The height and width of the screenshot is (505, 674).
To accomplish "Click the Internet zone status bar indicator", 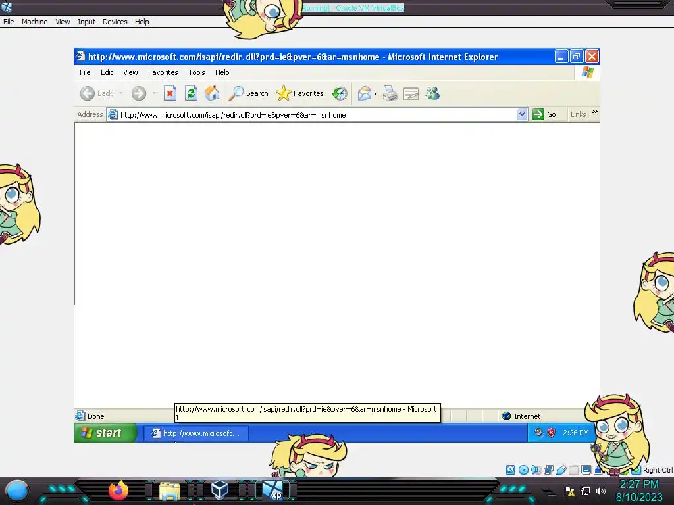I will (521, 416).
